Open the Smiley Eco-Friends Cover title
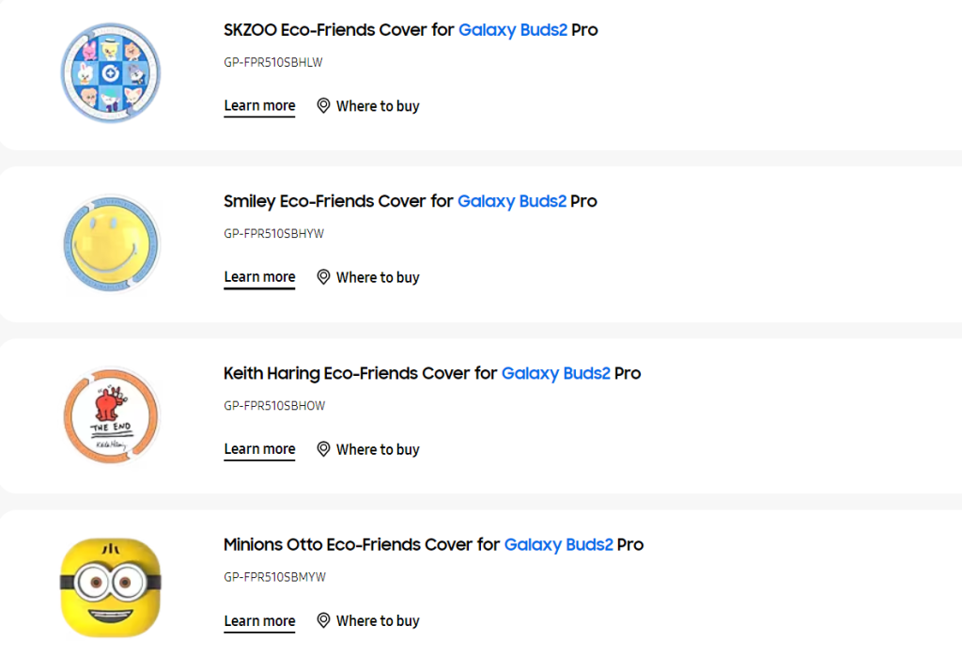This screenshot has width=962, height=656. 411,201
